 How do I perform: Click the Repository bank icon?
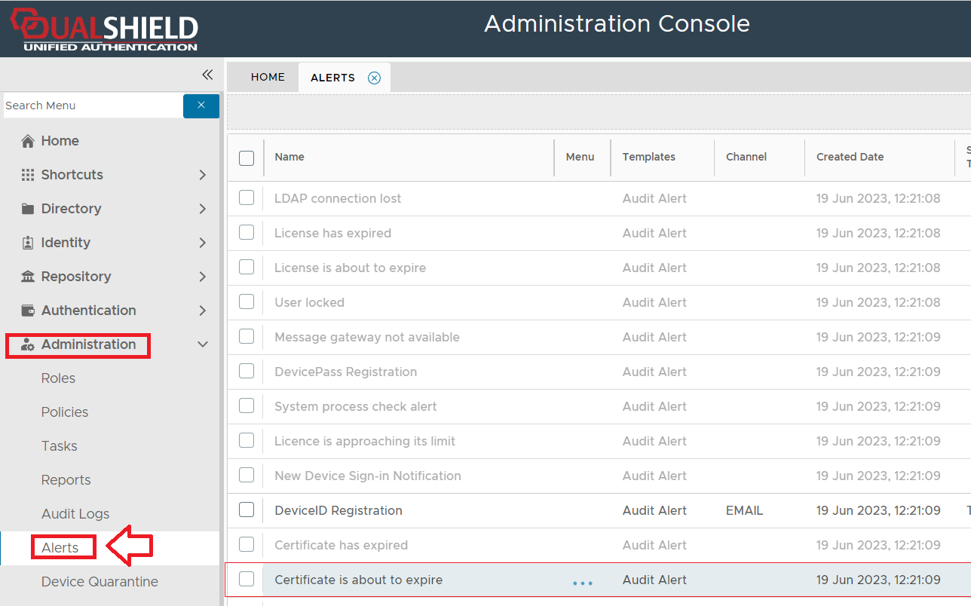coord(28,277)
